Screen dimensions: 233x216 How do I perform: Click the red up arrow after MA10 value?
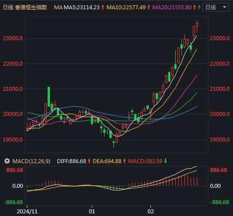pyautogui.click(x=149, y=7)
